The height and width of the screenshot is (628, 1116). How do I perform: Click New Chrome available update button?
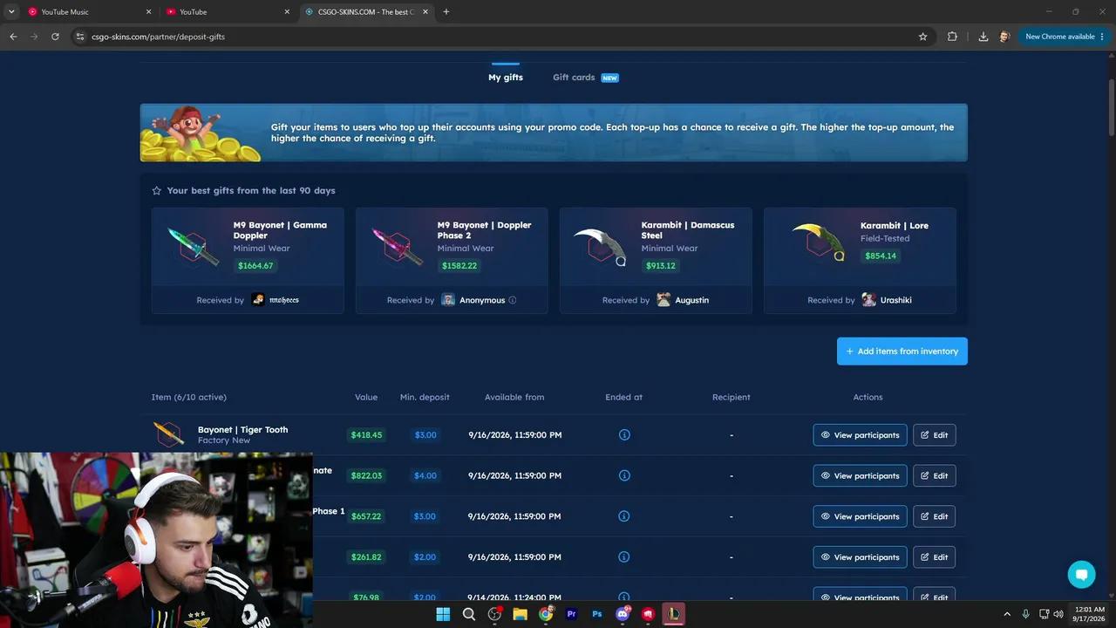1065,37
